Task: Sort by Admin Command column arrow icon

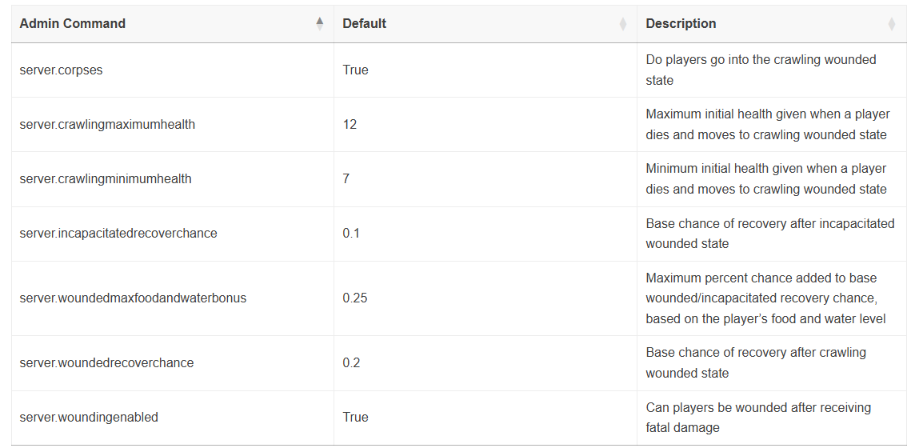Action: 319,23
